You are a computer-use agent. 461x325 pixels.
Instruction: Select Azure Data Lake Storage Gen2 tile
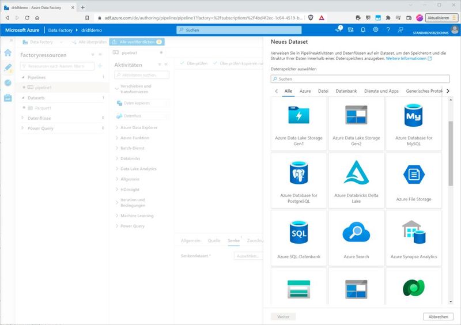356,124
